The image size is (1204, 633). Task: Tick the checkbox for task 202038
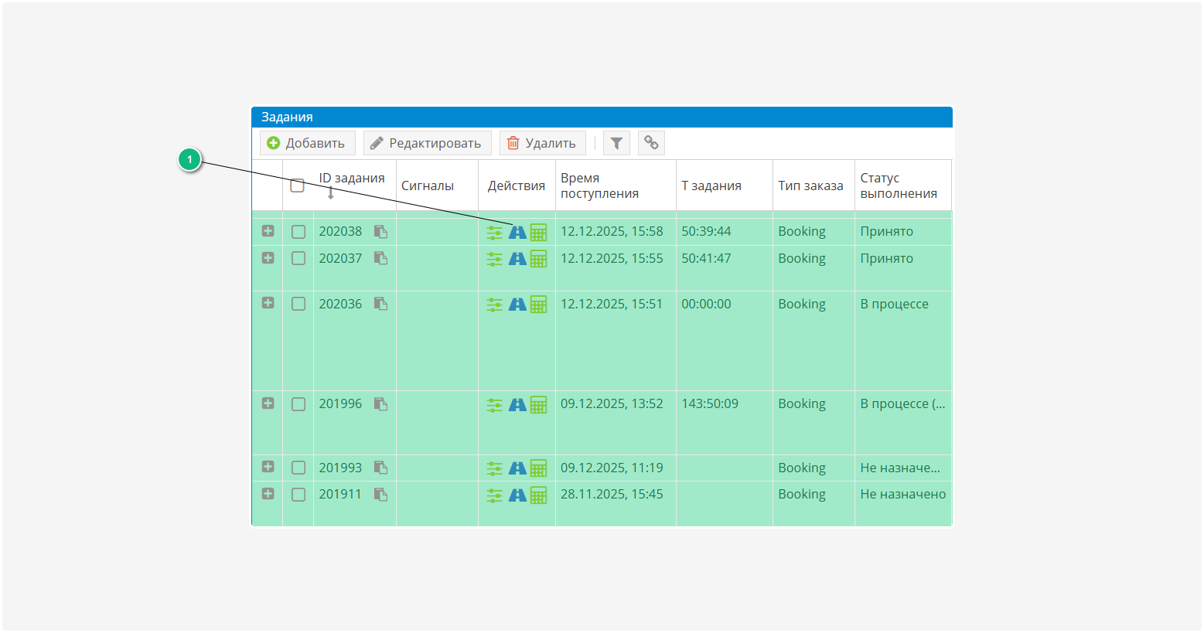pos(298,232)
